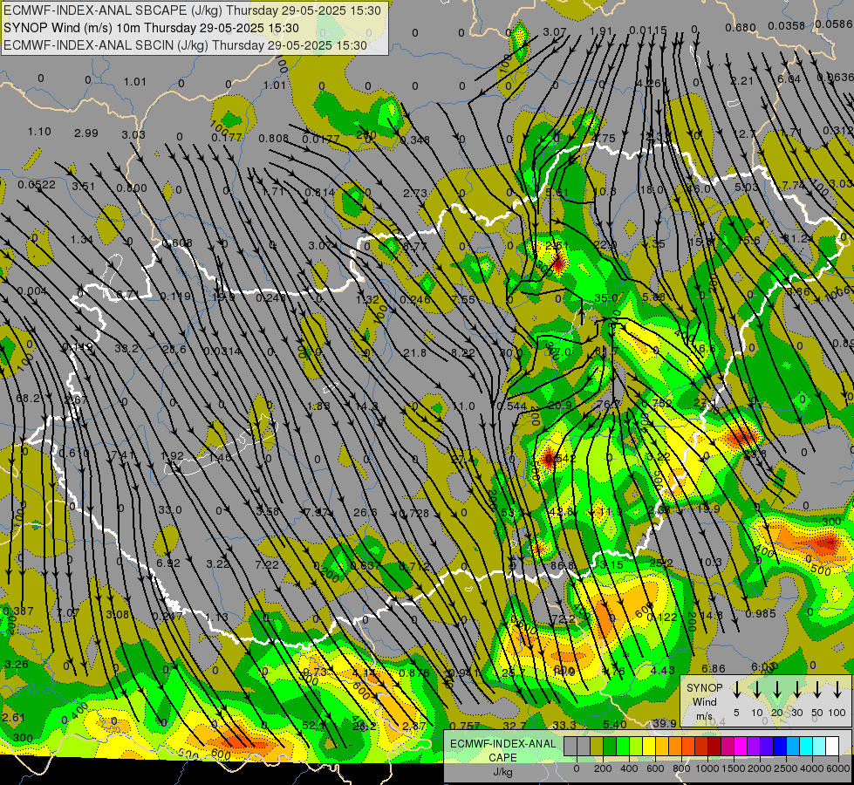Pick the bright magenta swatch in the CAPE legend
The width and height of the screenshot is (854, 785).
tap(741, 746)
